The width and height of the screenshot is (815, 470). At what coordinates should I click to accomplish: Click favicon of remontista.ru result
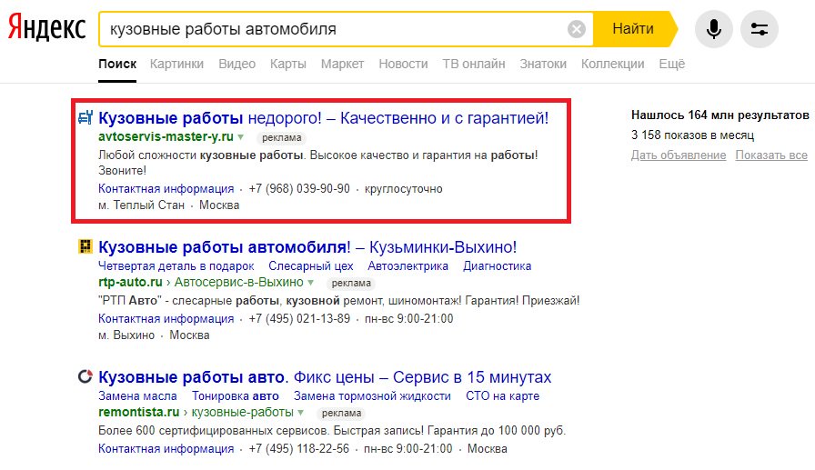(x=86, y=376)
